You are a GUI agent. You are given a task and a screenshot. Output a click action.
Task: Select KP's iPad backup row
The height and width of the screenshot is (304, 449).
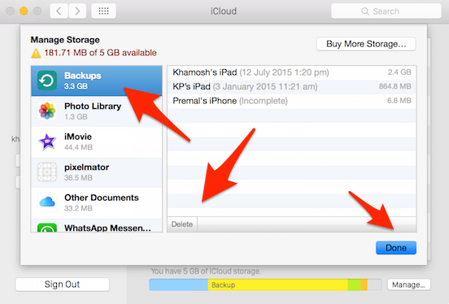(x=292, y=87)
